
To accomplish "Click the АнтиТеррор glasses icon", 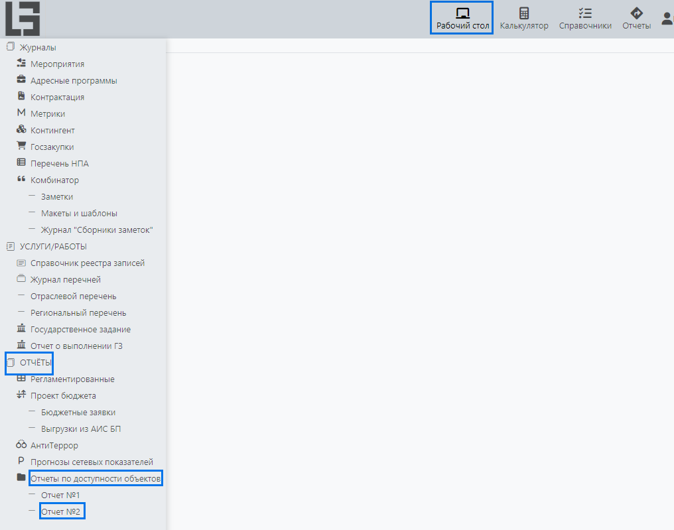I will click(x=21, y=445).
